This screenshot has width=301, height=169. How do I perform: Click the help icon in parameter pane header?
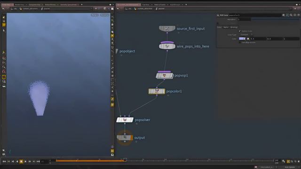tap(299, 15)
